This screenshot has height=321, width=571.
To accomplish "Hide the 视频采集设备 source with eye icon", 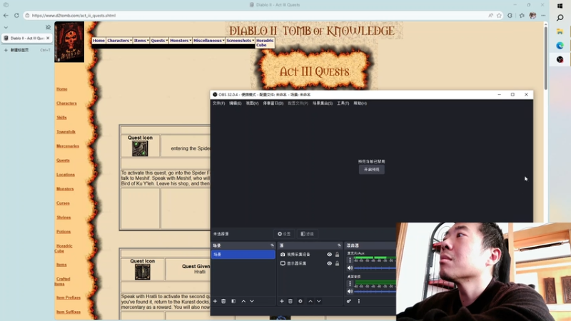I will (x=329, y=255).
